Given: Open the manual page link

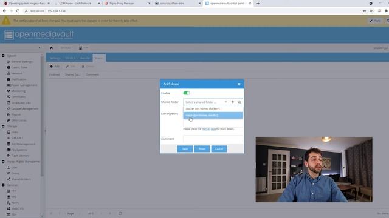Looking at the screenshot, I should 208,129.
